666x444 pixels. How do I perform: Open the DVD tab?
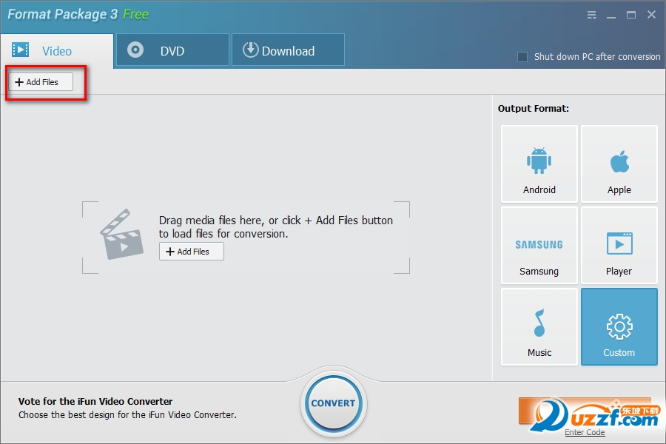[x=172, y=50]
